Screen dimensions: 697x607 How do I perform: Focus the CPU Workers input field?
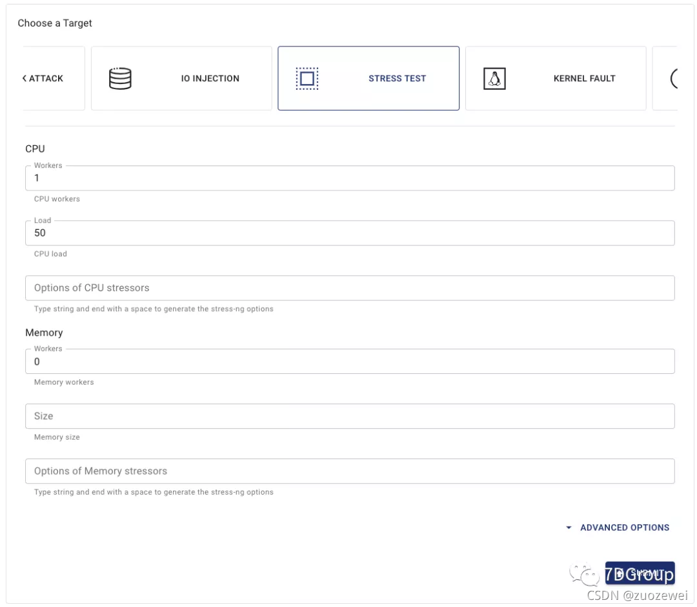350,178
